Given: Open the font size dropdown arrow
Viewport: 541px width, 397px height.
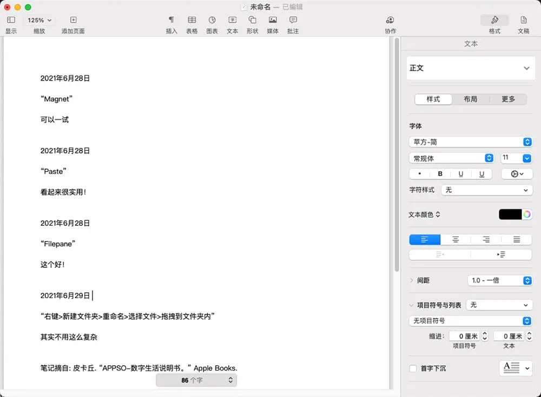Looking at the screenshot, I should (x=526, y=158).
